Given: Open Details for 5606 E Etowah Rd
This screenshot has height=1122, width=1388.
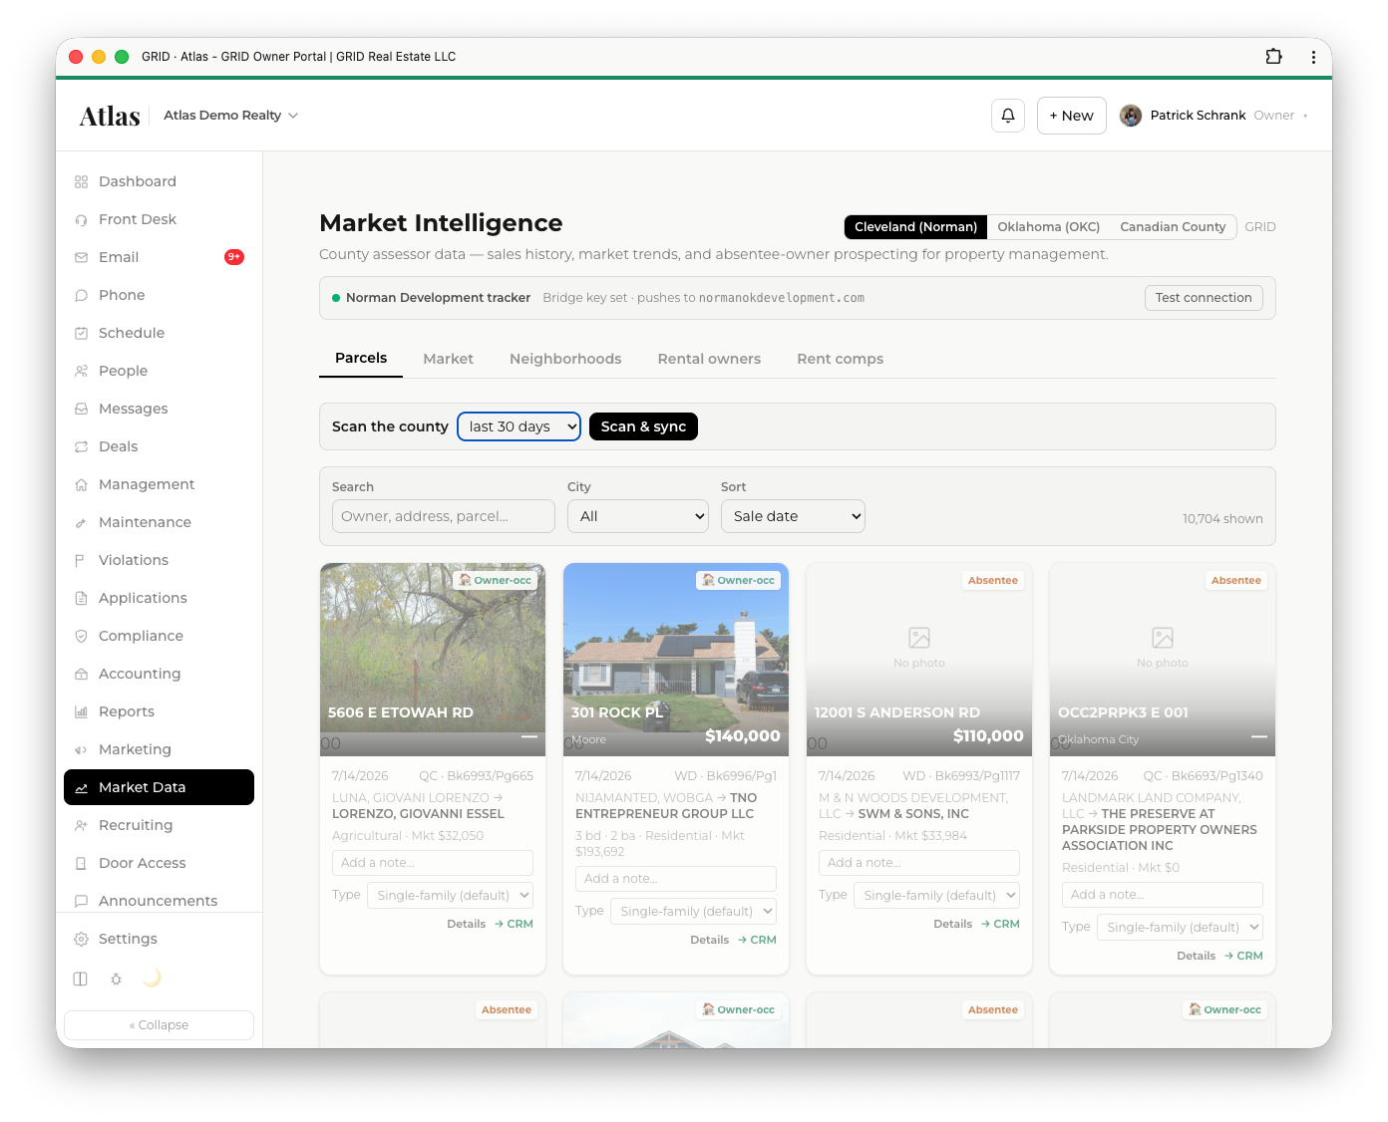Looking at the screenshot, I should point(466,924).
